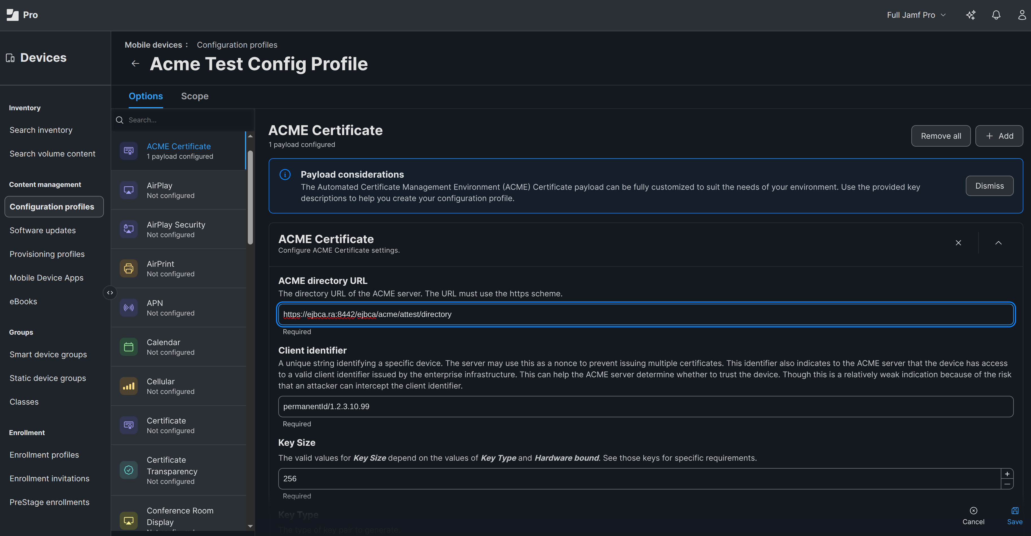Collapse the ACME Certificate payload section
This screenshot has height=536, width=1031.
point(999,242)
